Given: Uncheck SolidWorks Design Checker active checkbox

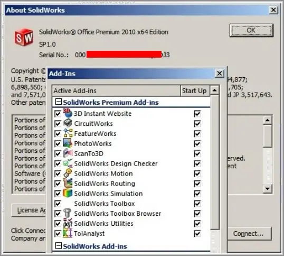Looking at the screenshot, I should (58, 163).
